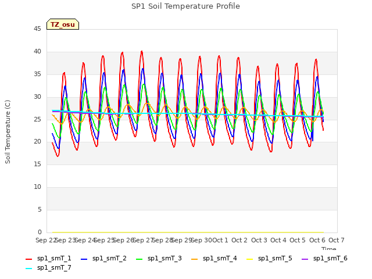Click the Oct 6 x-axis tick label
The image size is (372, 279).
[317, 240]
